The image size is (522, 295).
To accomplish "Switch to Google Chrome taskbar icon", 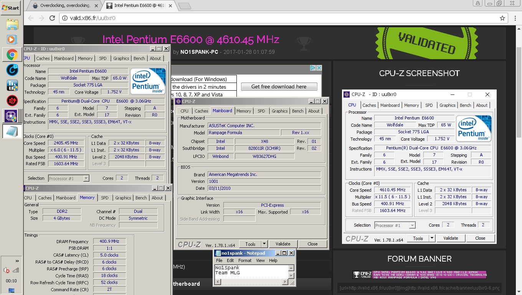I will click(x=12, y=55).
